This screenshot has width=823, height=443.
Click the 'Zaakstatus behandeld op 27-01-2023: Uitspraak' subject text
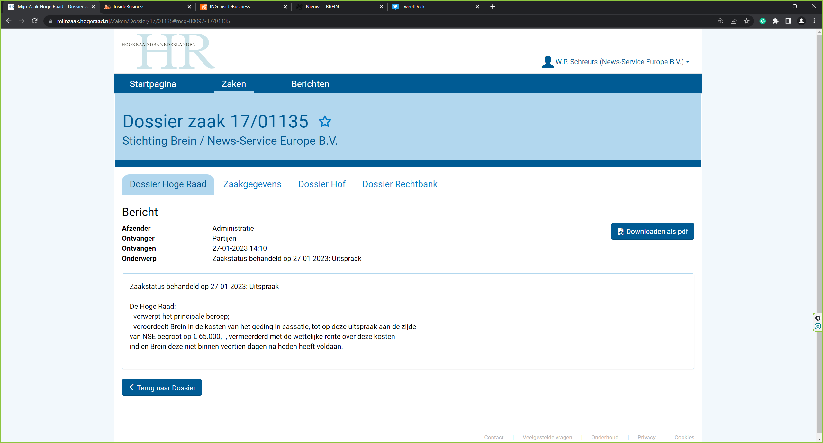(287, 258)
